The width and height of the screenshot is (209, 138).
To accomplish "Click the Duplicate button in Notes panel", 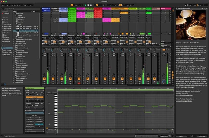I will pos(39,122).
